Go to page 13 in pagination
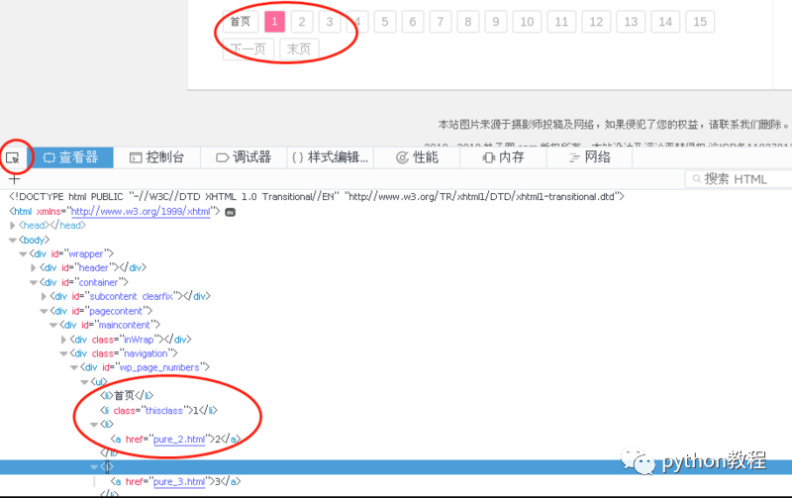 (x=631, y=22)
